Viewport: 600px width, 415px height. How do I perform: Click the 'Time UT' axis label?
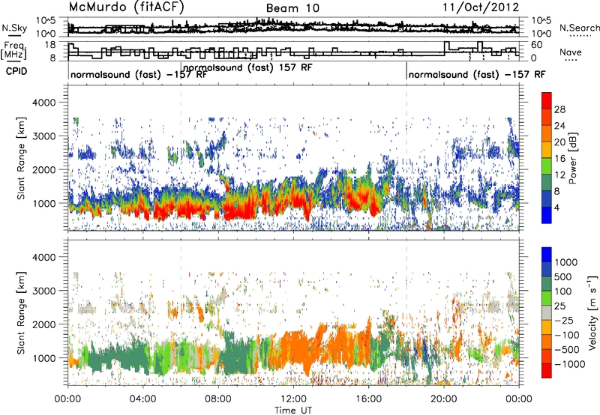(x=293, y=411)
